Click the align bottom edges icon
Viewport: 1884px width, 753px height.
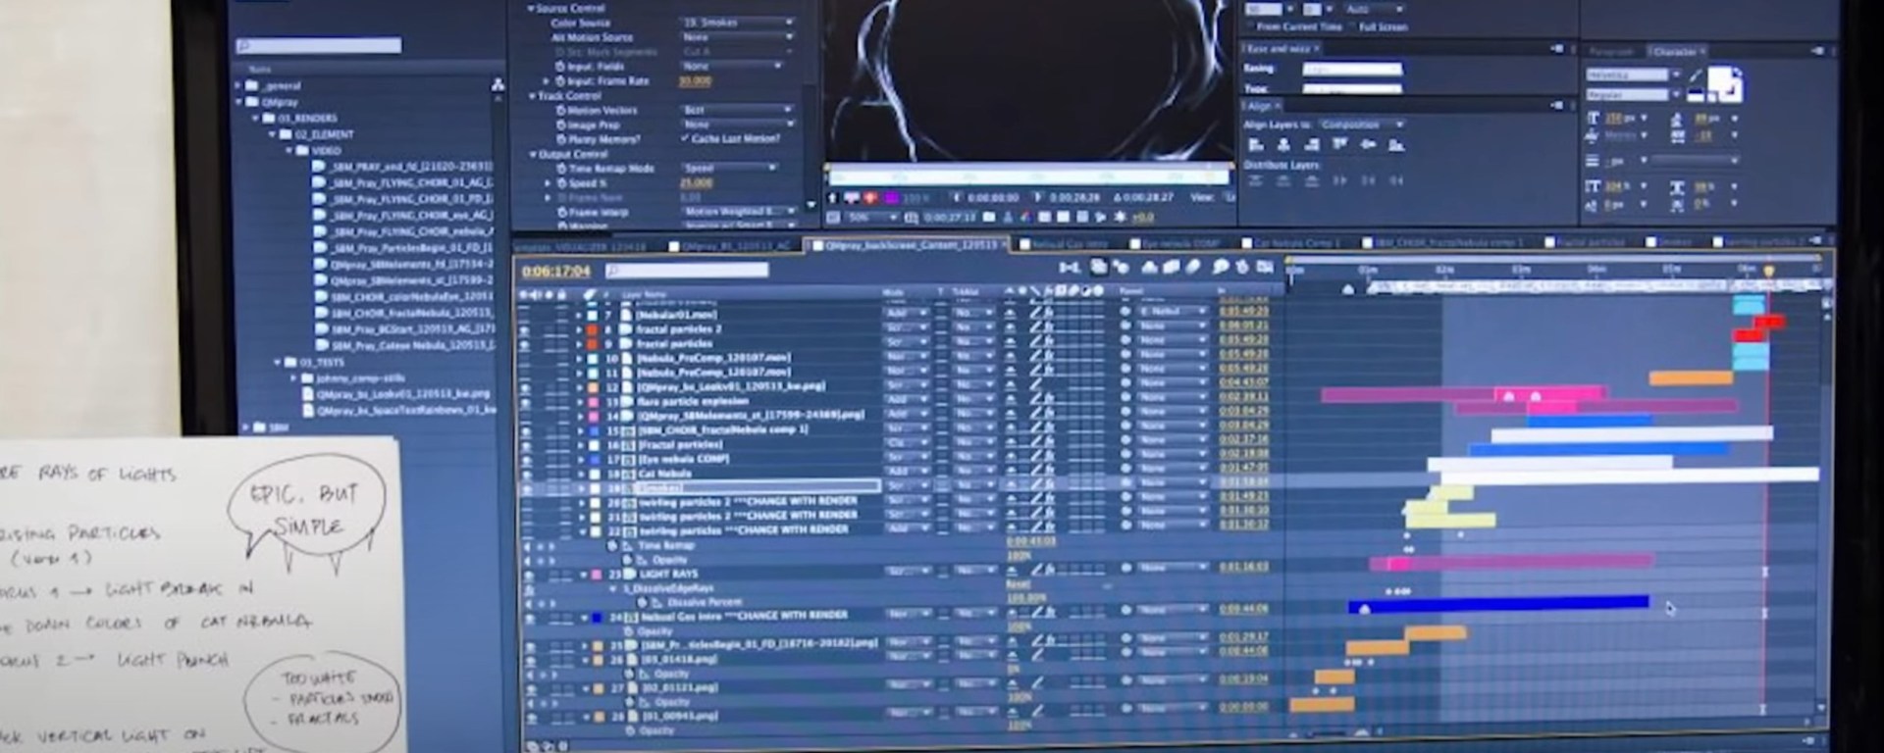click(x=1395, y=145)
